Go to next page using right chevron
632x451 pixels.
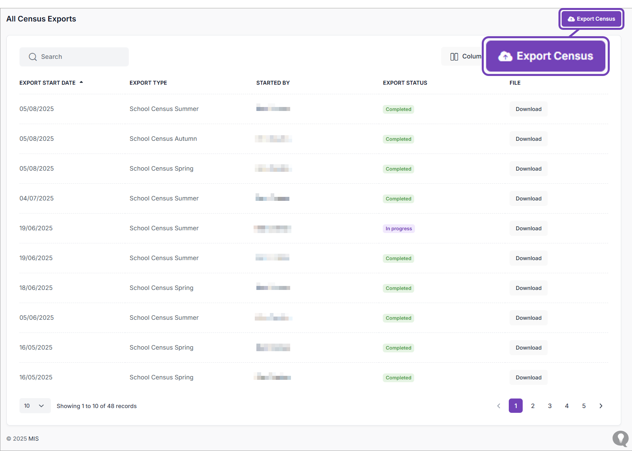pyautogui.click(x=601, y=406)
